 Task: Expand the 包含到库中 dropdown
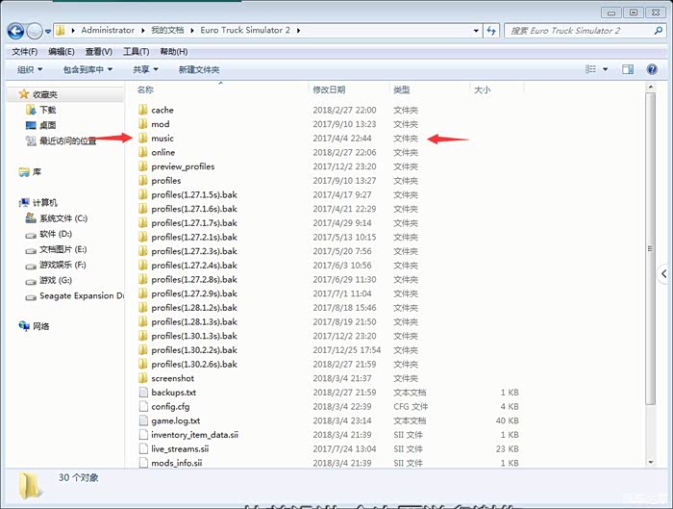click(87, 69)
